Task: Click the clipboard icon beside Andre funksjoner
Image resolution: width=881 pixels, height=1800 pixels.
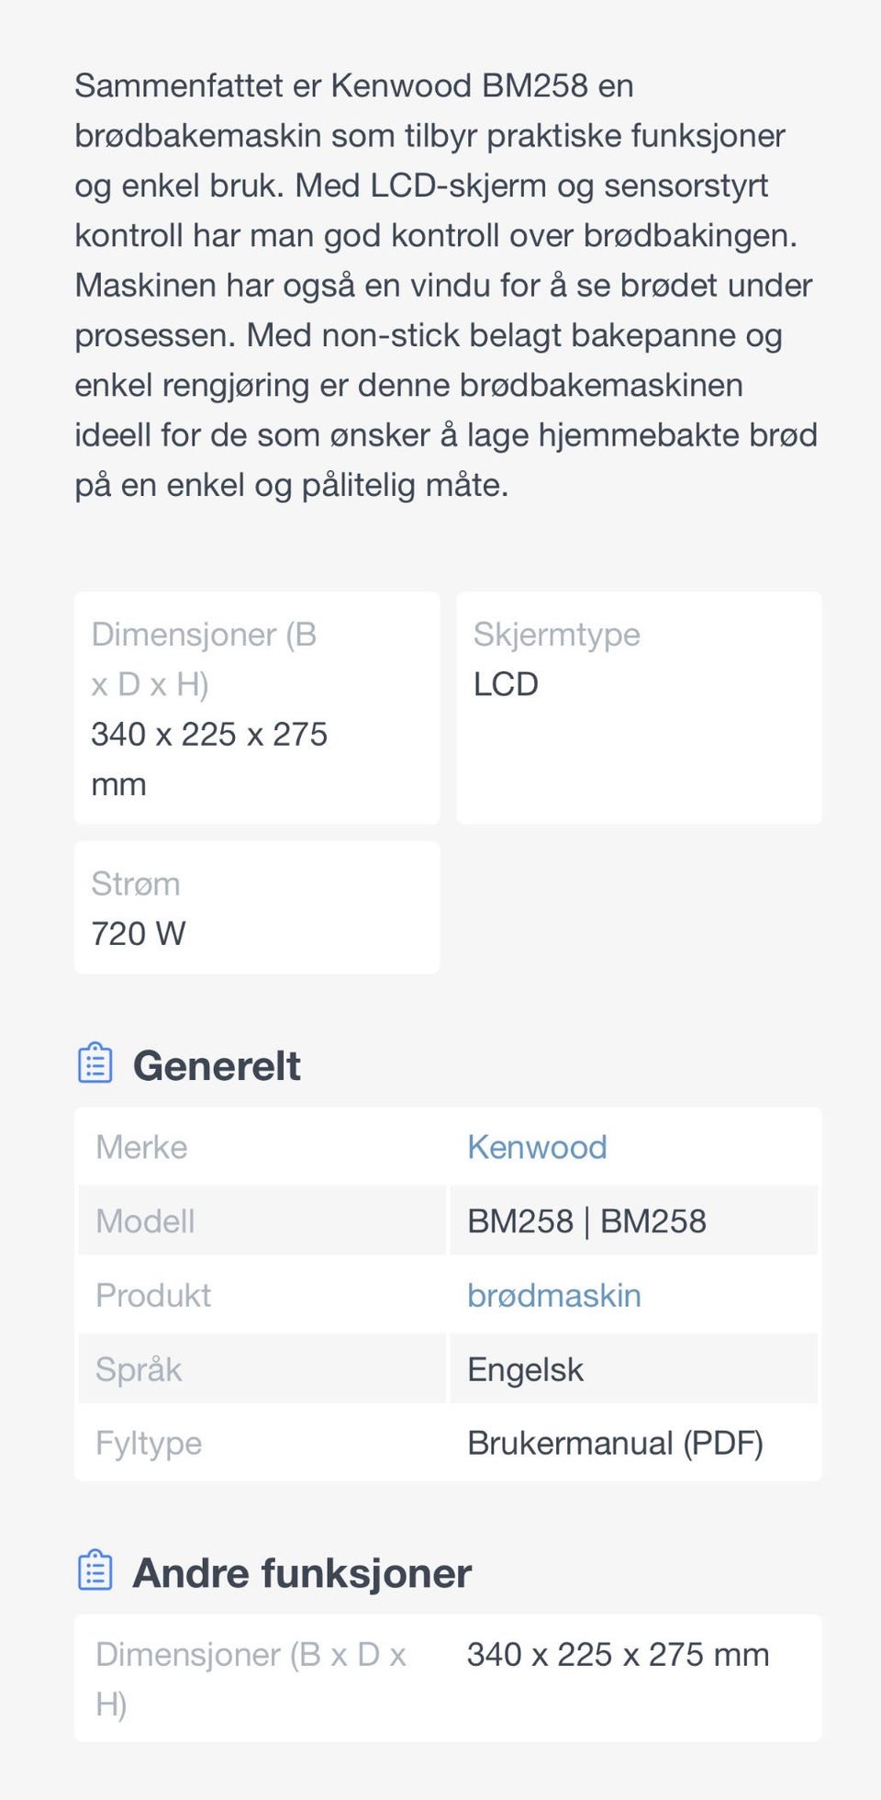Action: (95, 1571)
